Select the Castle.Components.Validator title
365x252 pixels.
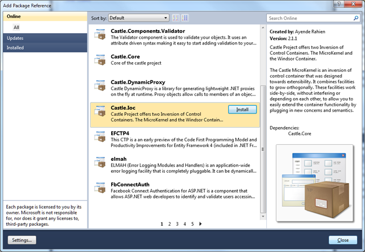pyautogui.click(x=148, y=31)
